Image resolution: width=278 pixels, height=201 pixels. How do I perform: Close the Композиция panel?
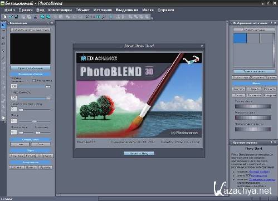52,23
